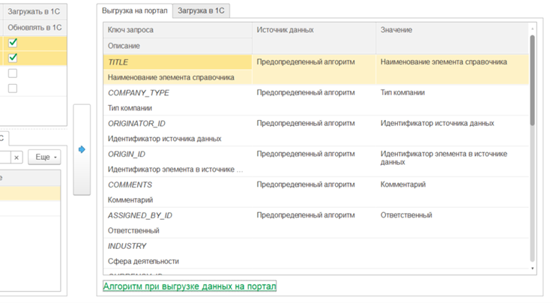The image size is (553, 303).
Task: Open Алгоритм при выгрузке данных на портал link
Action: coord(190,286)
